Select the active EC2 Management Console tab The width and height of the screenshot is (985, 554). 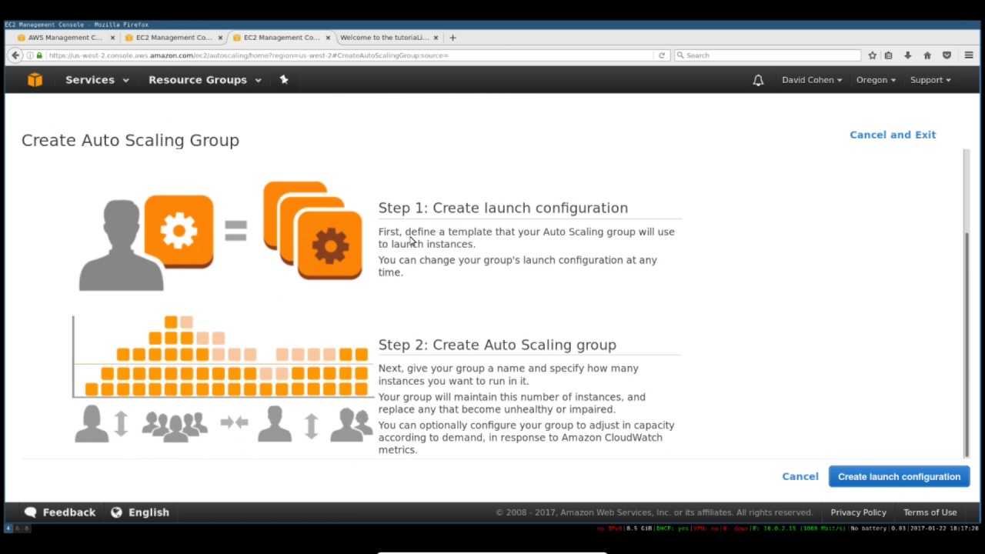(282, 37)
